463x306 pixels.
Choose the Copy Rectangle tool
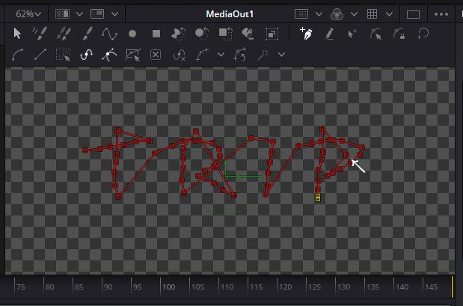225,34
